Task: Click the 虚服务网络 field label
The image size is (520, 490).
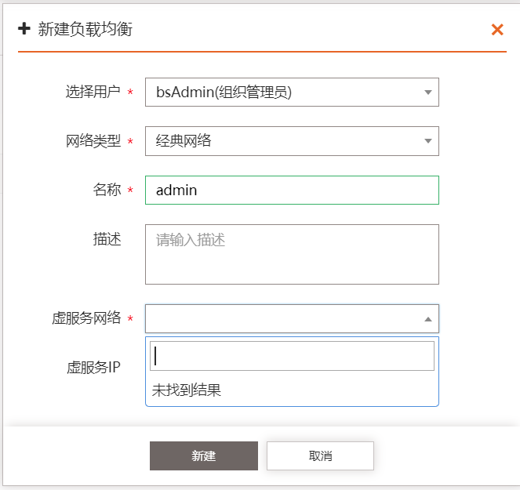Action: click(x=85, y=318)
